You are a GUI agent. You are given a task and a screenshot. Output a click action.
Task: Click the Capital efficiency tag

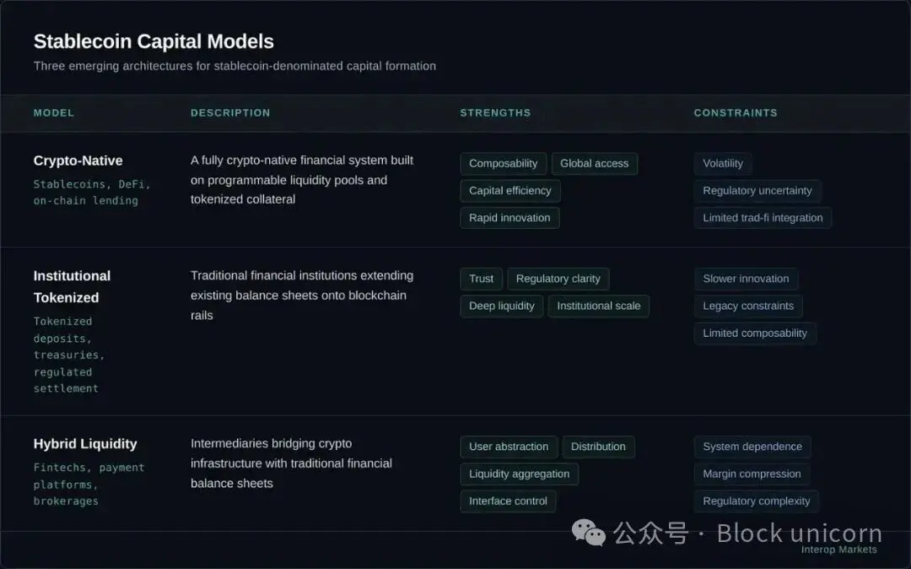[x=509, y=191]
